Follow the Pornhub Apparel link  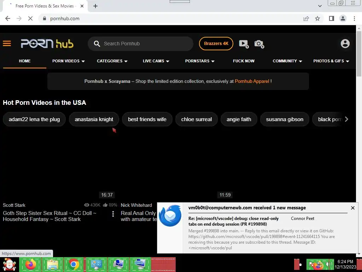click(x=252, y=81)
